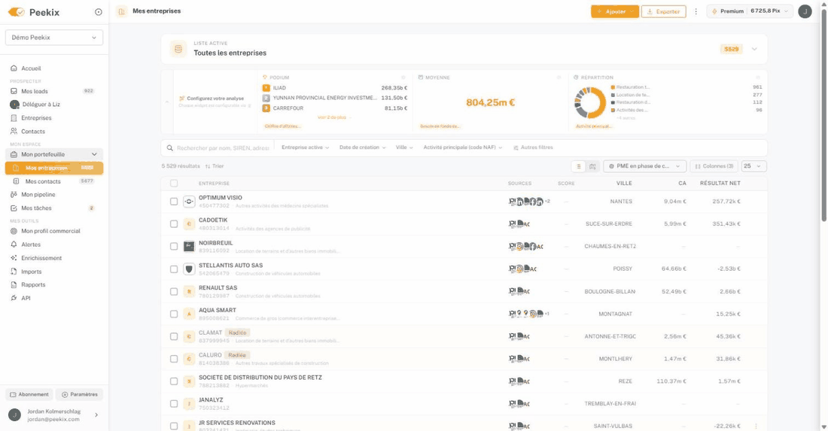Toggle the select-all header checkbox
Viewport: 828px width, 431px height.
pos(174,183)
